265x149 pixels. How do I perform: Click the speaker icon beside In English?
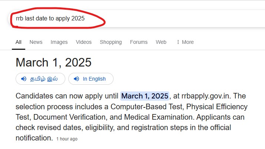pyautogui.click(x=76, y=79)
